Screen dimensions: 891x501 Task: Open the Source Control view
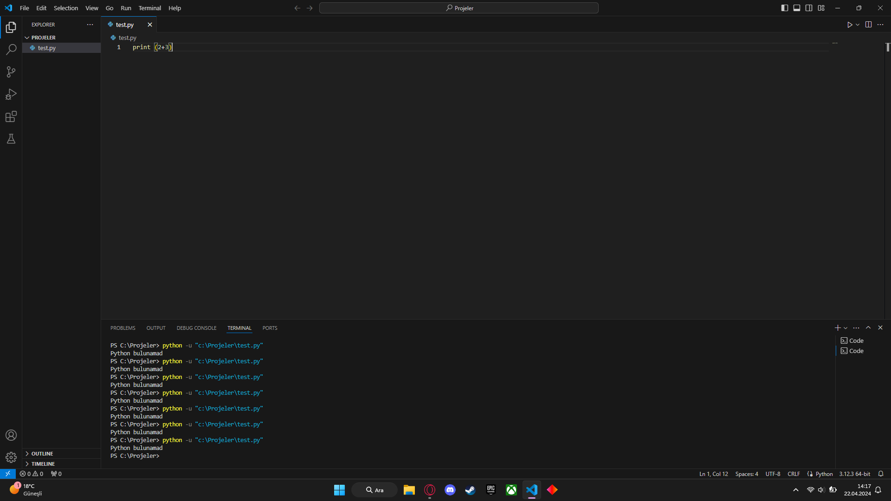click(x=11, y=72)
